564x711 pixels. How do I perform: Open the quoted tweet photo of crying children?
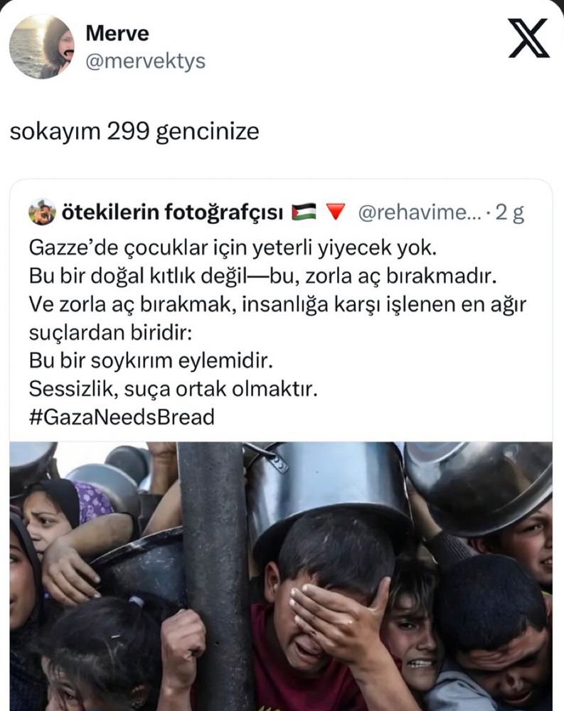(281, 577)
